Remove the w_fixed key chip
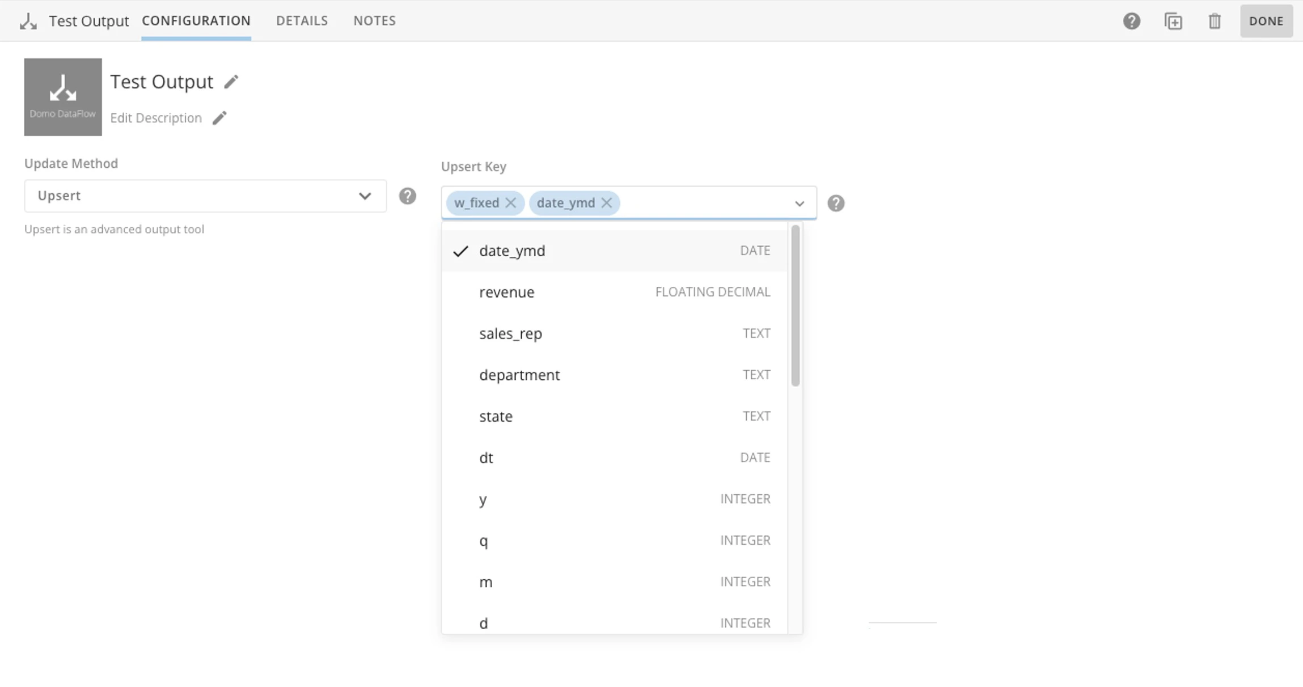Viewport: 1303px width, 687px height. (x=510, y=203)
